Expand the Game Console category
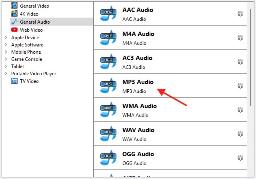This screenshot has height=179, width=256. click(x=6, y=59)
